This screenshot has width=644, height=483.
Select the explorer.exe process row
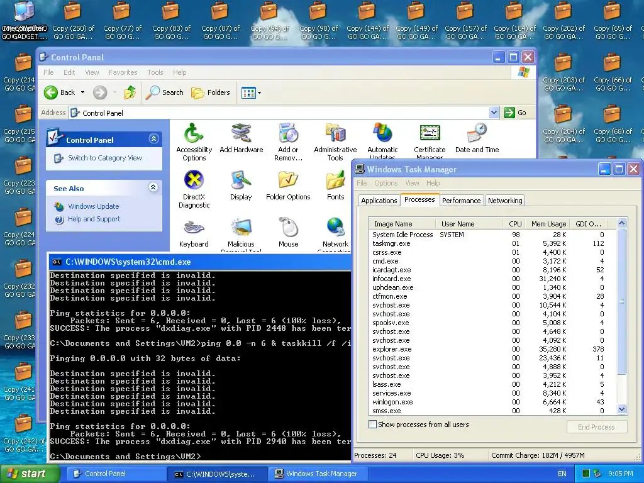coord(492,349)
